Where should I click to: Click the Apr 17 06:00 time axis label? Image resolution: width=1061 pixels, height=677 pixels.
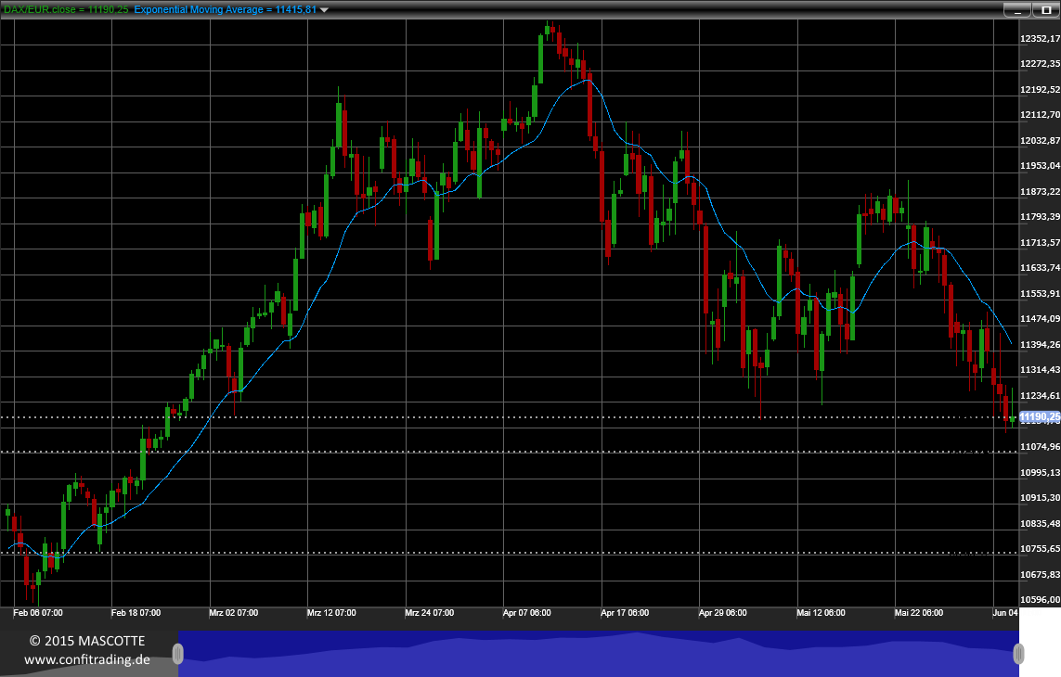point(625,613)
